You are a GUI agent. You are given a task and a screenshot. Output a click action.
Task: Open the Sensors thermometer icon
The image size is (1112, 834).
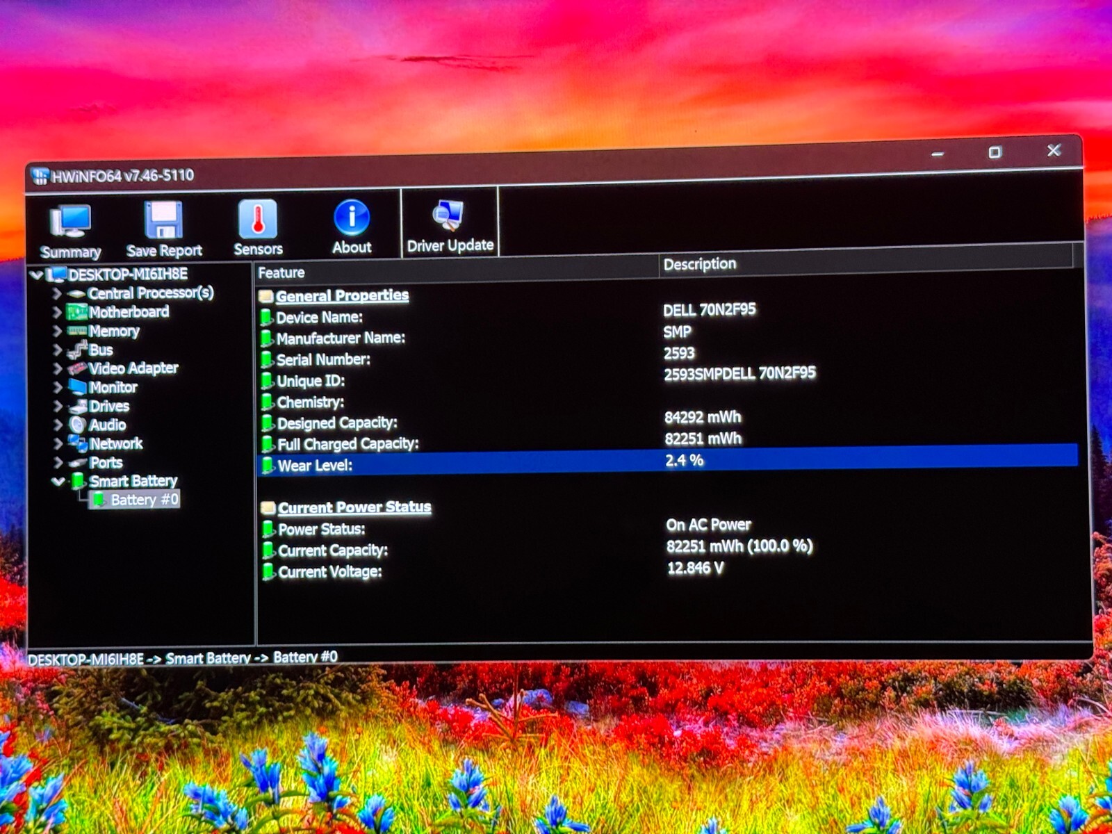[258, 219]
